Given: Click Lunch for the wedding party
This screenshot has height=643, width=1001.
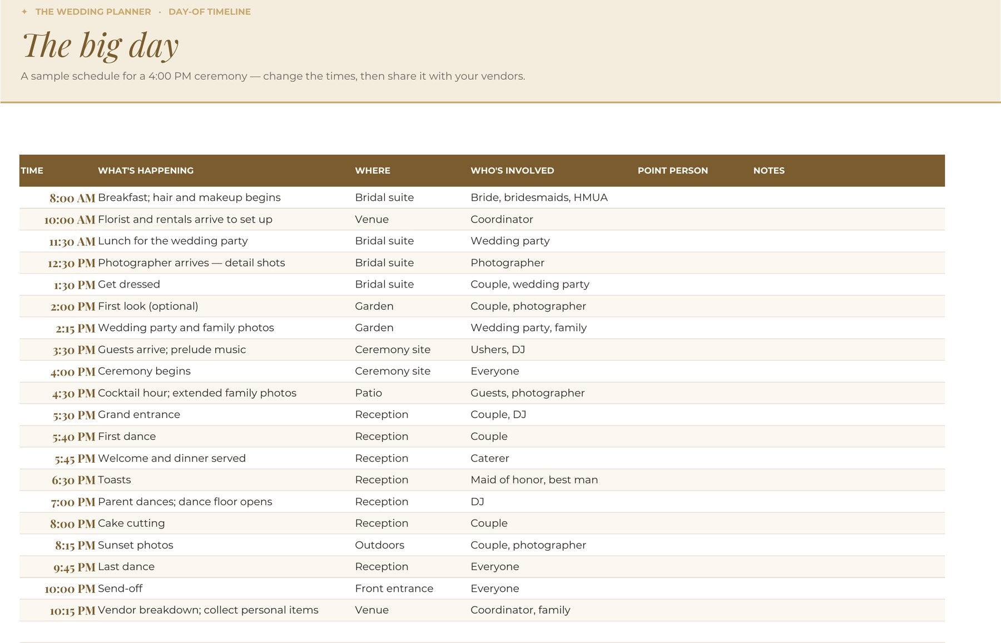Looking at the screenshot, I should tap(173, 241).
